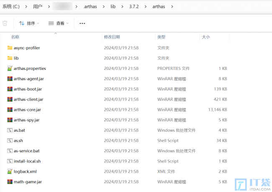
Task: Click arthas at end of breadcrumb
Action: click(x=159, y=7)
